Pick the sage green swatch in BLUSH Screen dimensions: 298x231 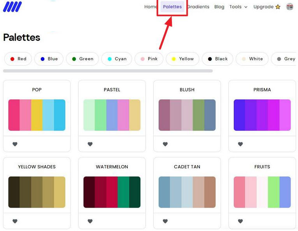coord(198,115)
